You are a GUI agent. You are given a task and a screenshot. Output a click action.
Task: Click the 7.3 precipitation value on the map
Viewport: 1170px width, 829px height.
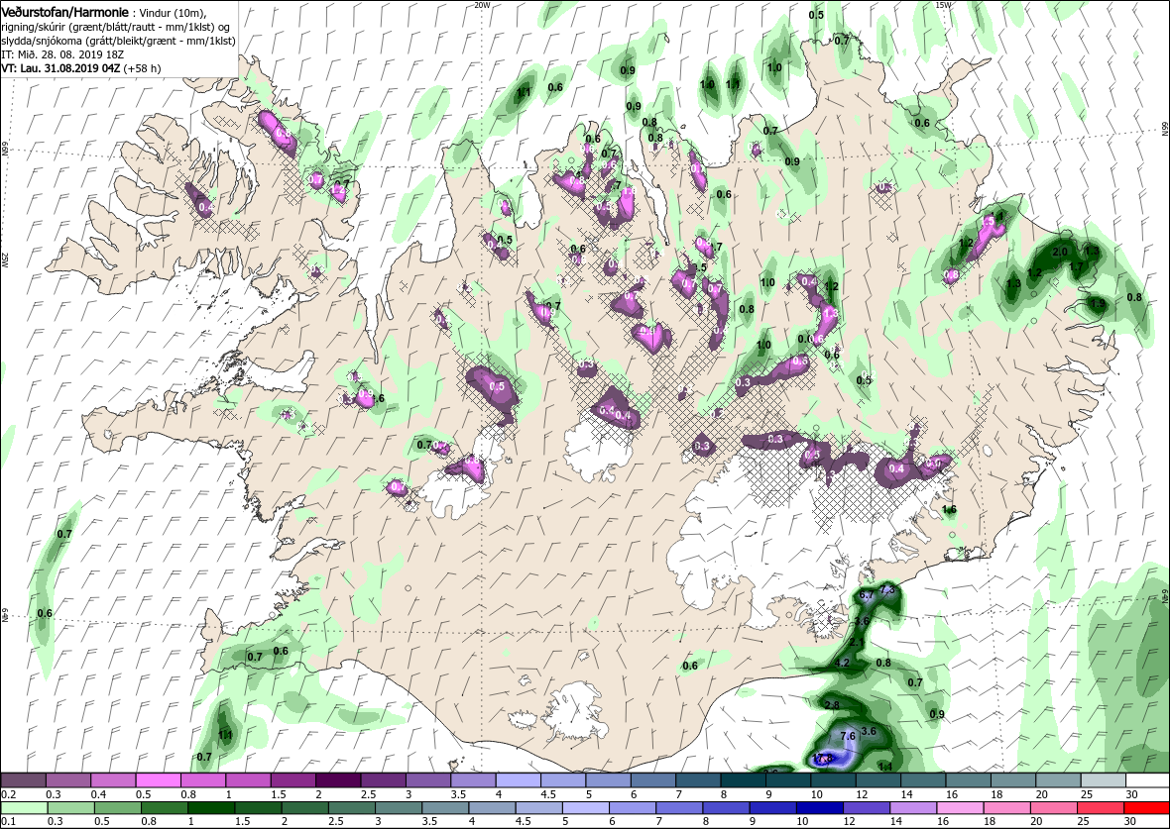point(887,589)
